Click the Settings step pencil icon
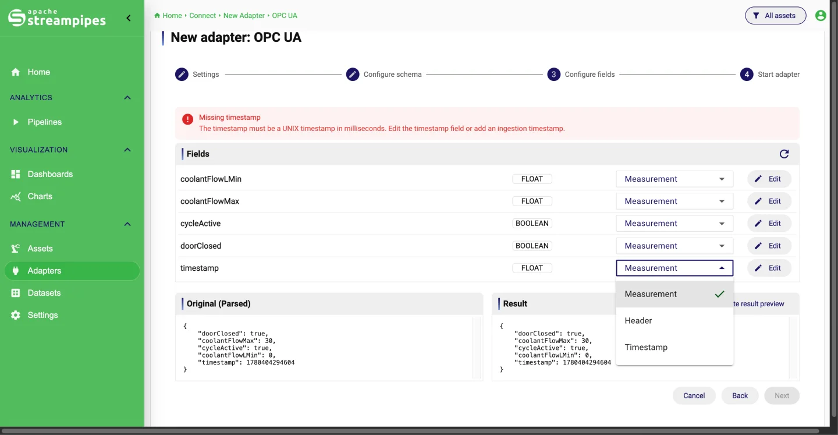 182,75
